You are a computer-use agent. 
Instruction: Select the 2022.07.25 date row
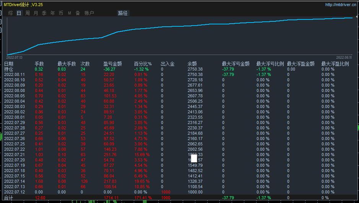click(15, 144)
